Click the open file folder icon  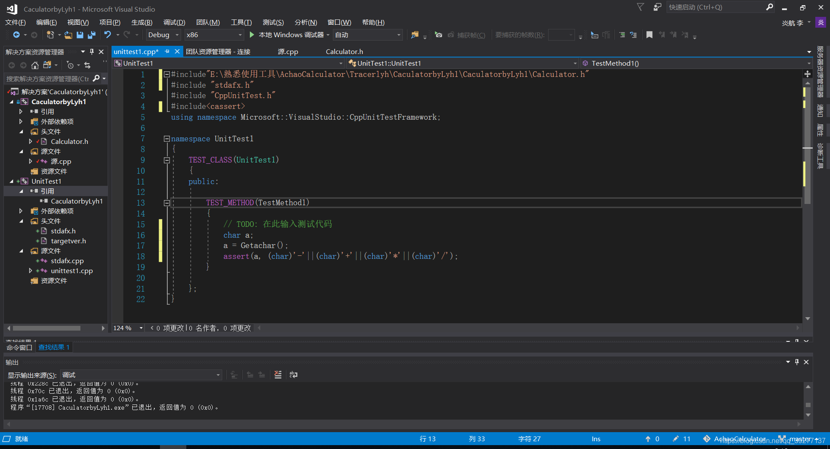click(68, 35)
